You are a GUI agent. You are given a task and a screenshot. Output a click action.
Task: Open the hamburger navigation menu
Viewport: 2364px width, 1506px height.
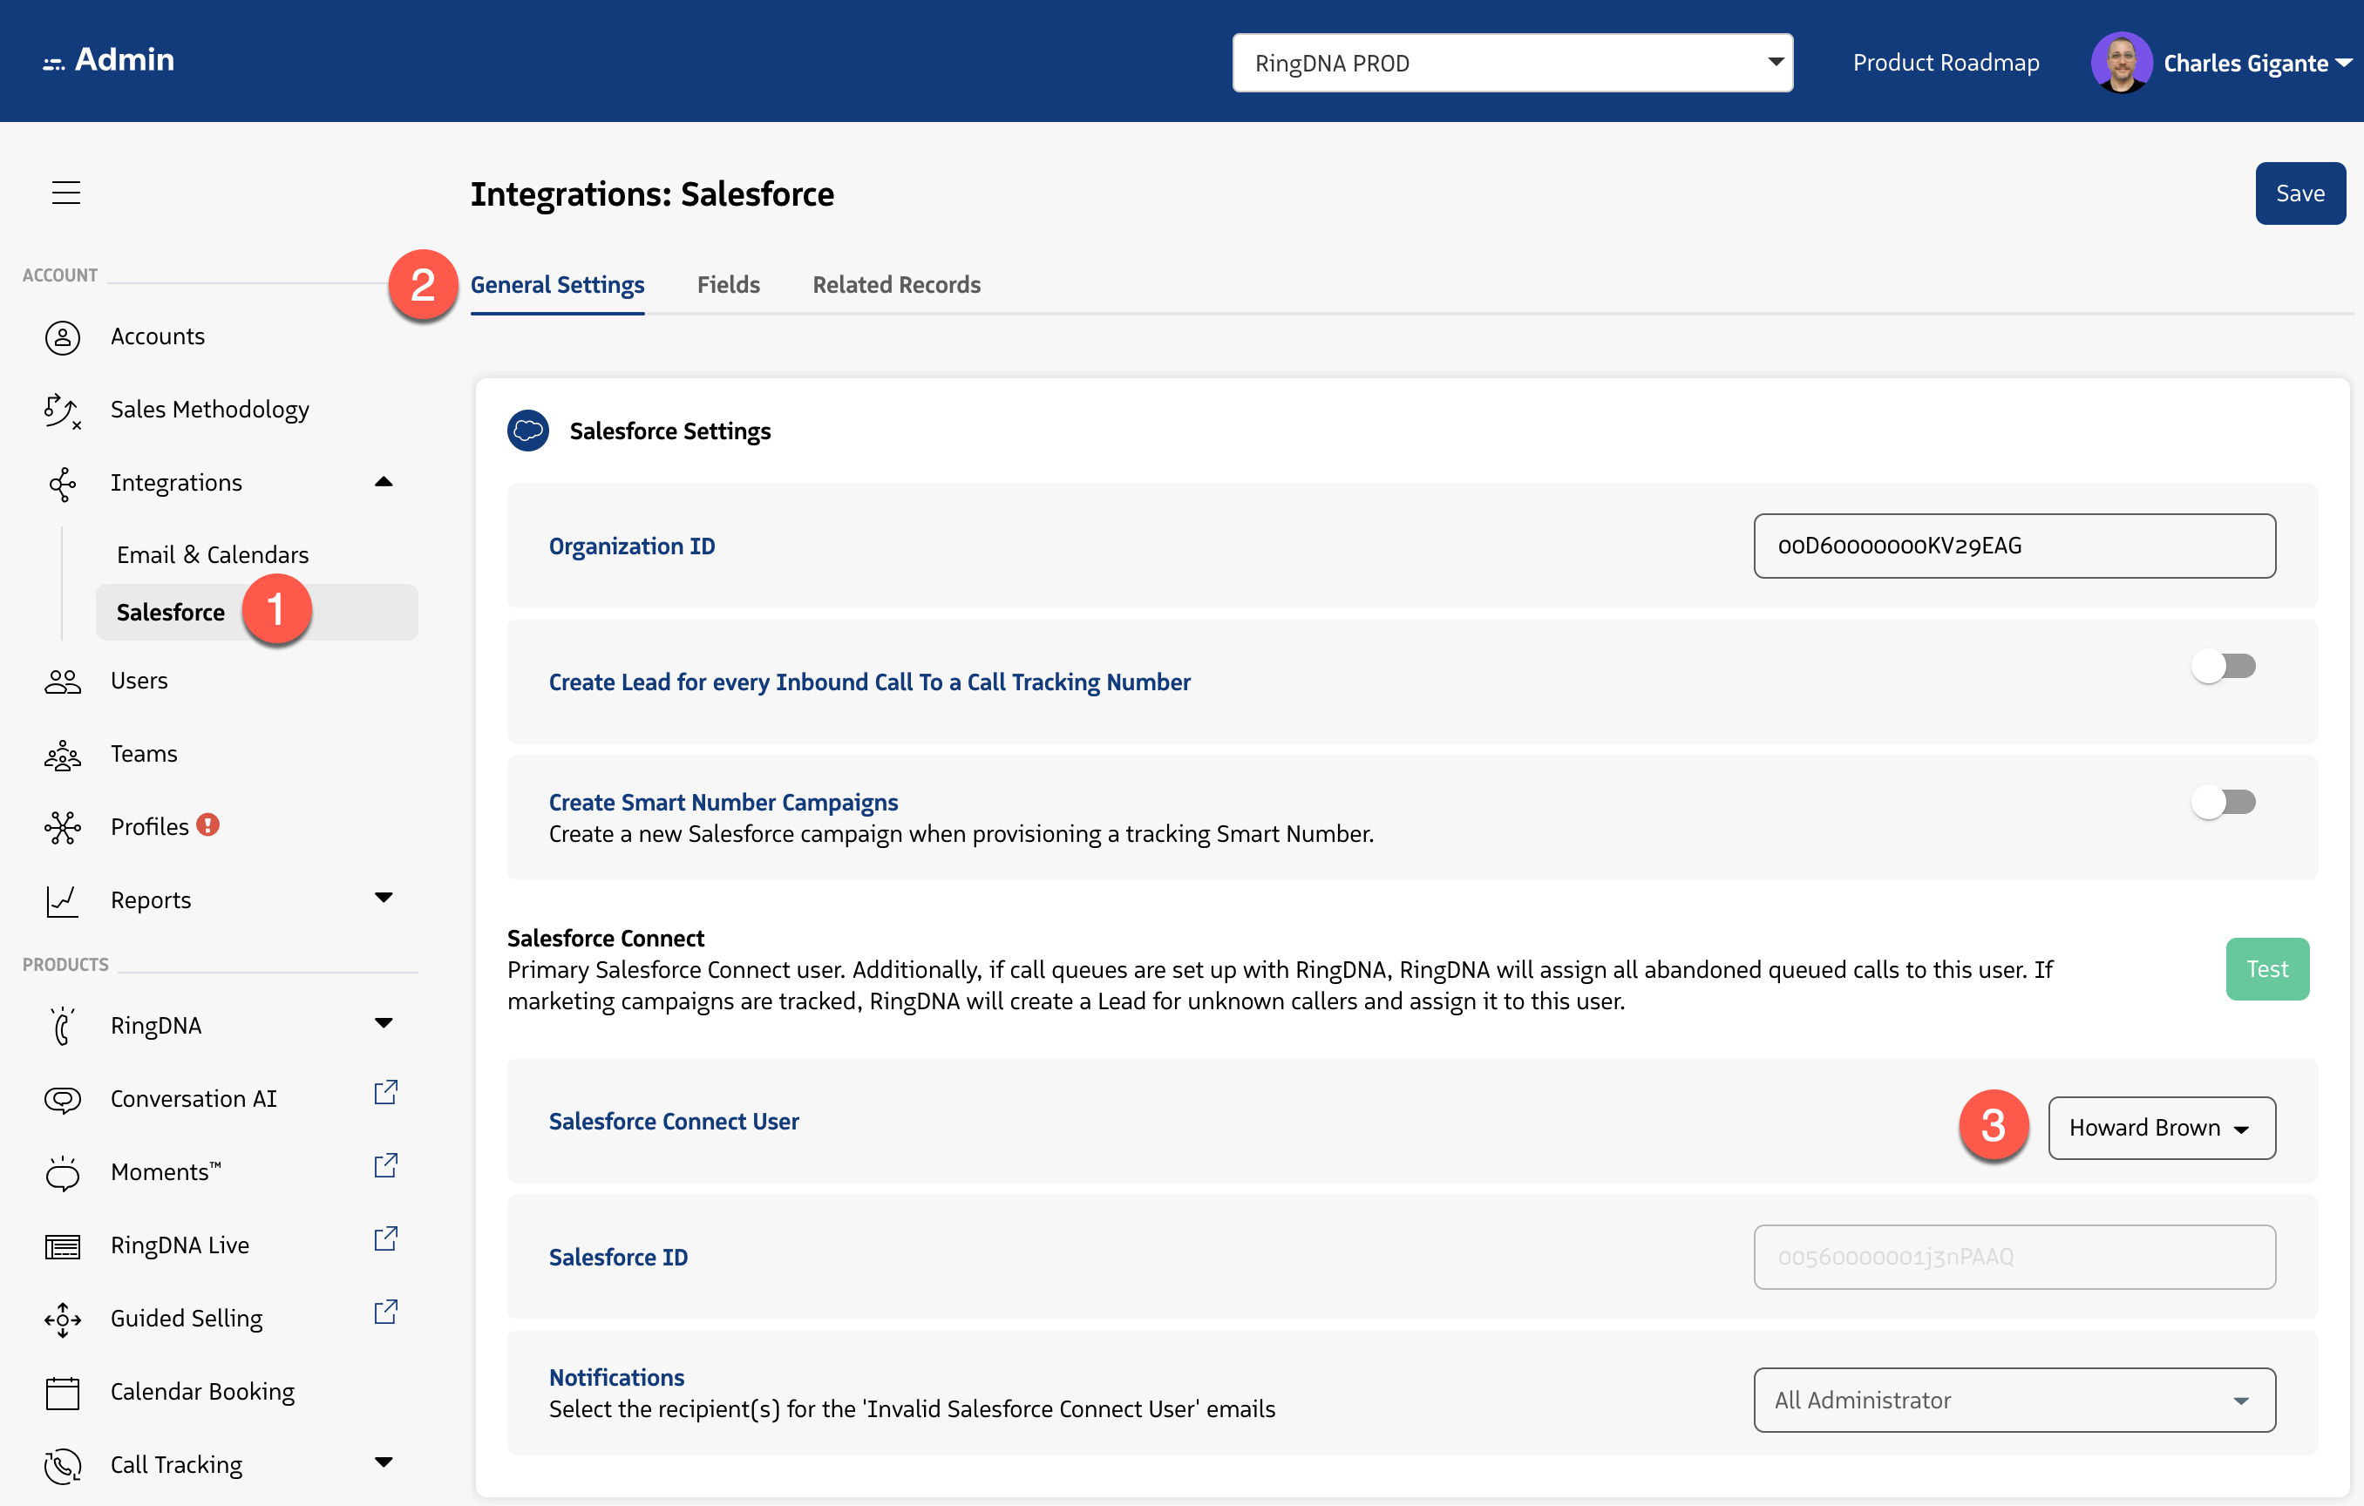pos(65,193)
